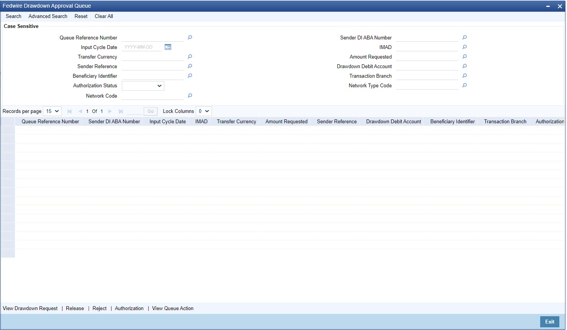Click Release action
Image resolution: width=567 pixels, height=330 pixels.
point(75,308)
